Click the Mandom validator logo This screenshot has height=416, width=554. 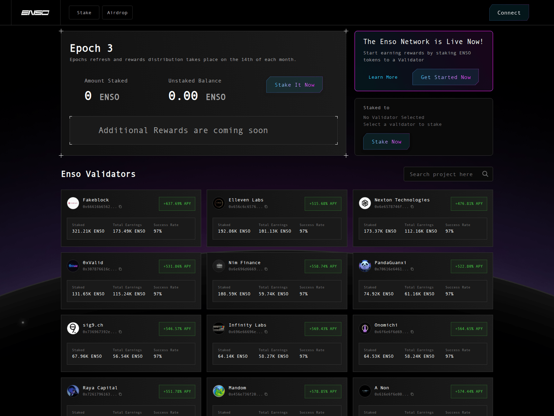point(219,391)
